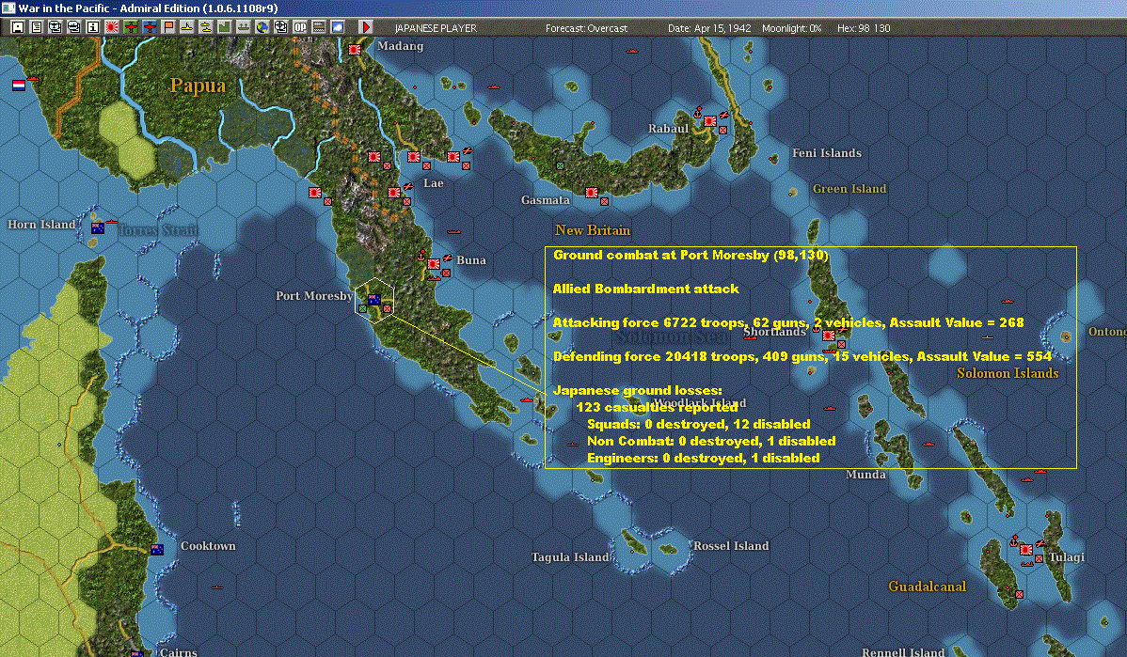Screen dimensions: 1127x657
Task: Click the 'Forecast: Overcast' status text
Action: tap(586, 28)
